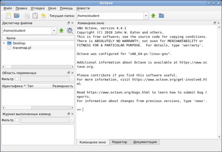Click the current folder path field
This screenshot has width=222, height=152.
[x=110, y=16]
